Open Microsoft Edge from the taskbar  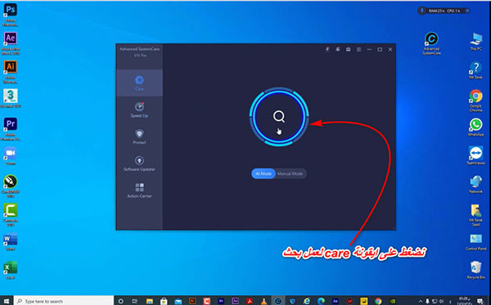[321, 301]
